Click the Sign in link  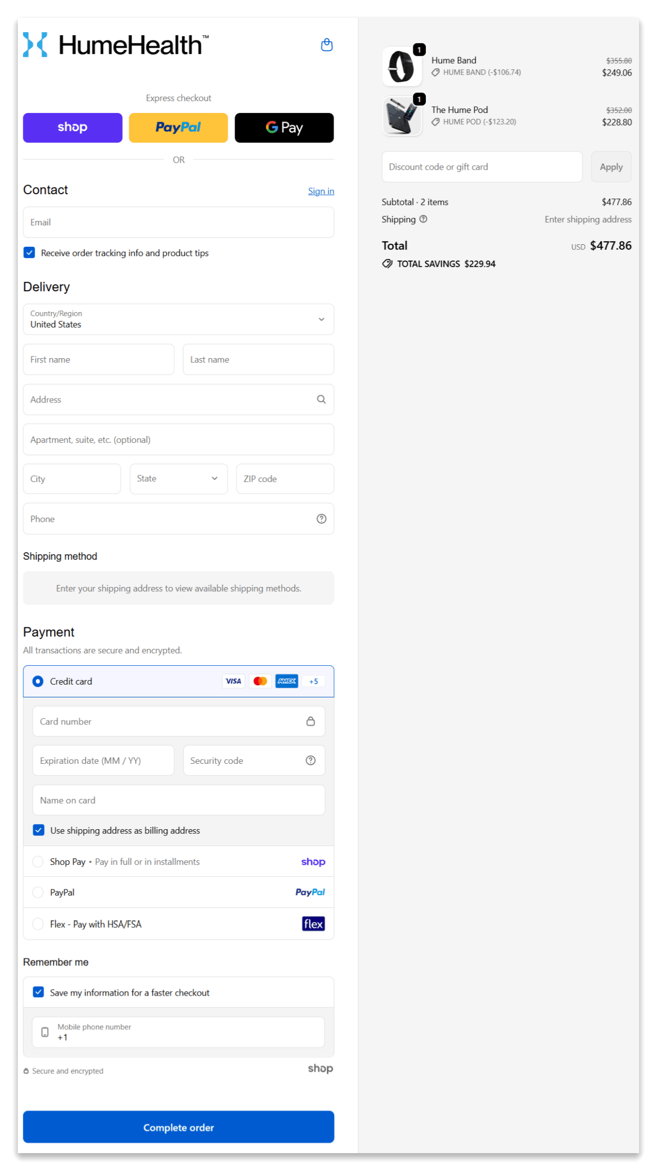pos(321,191)
